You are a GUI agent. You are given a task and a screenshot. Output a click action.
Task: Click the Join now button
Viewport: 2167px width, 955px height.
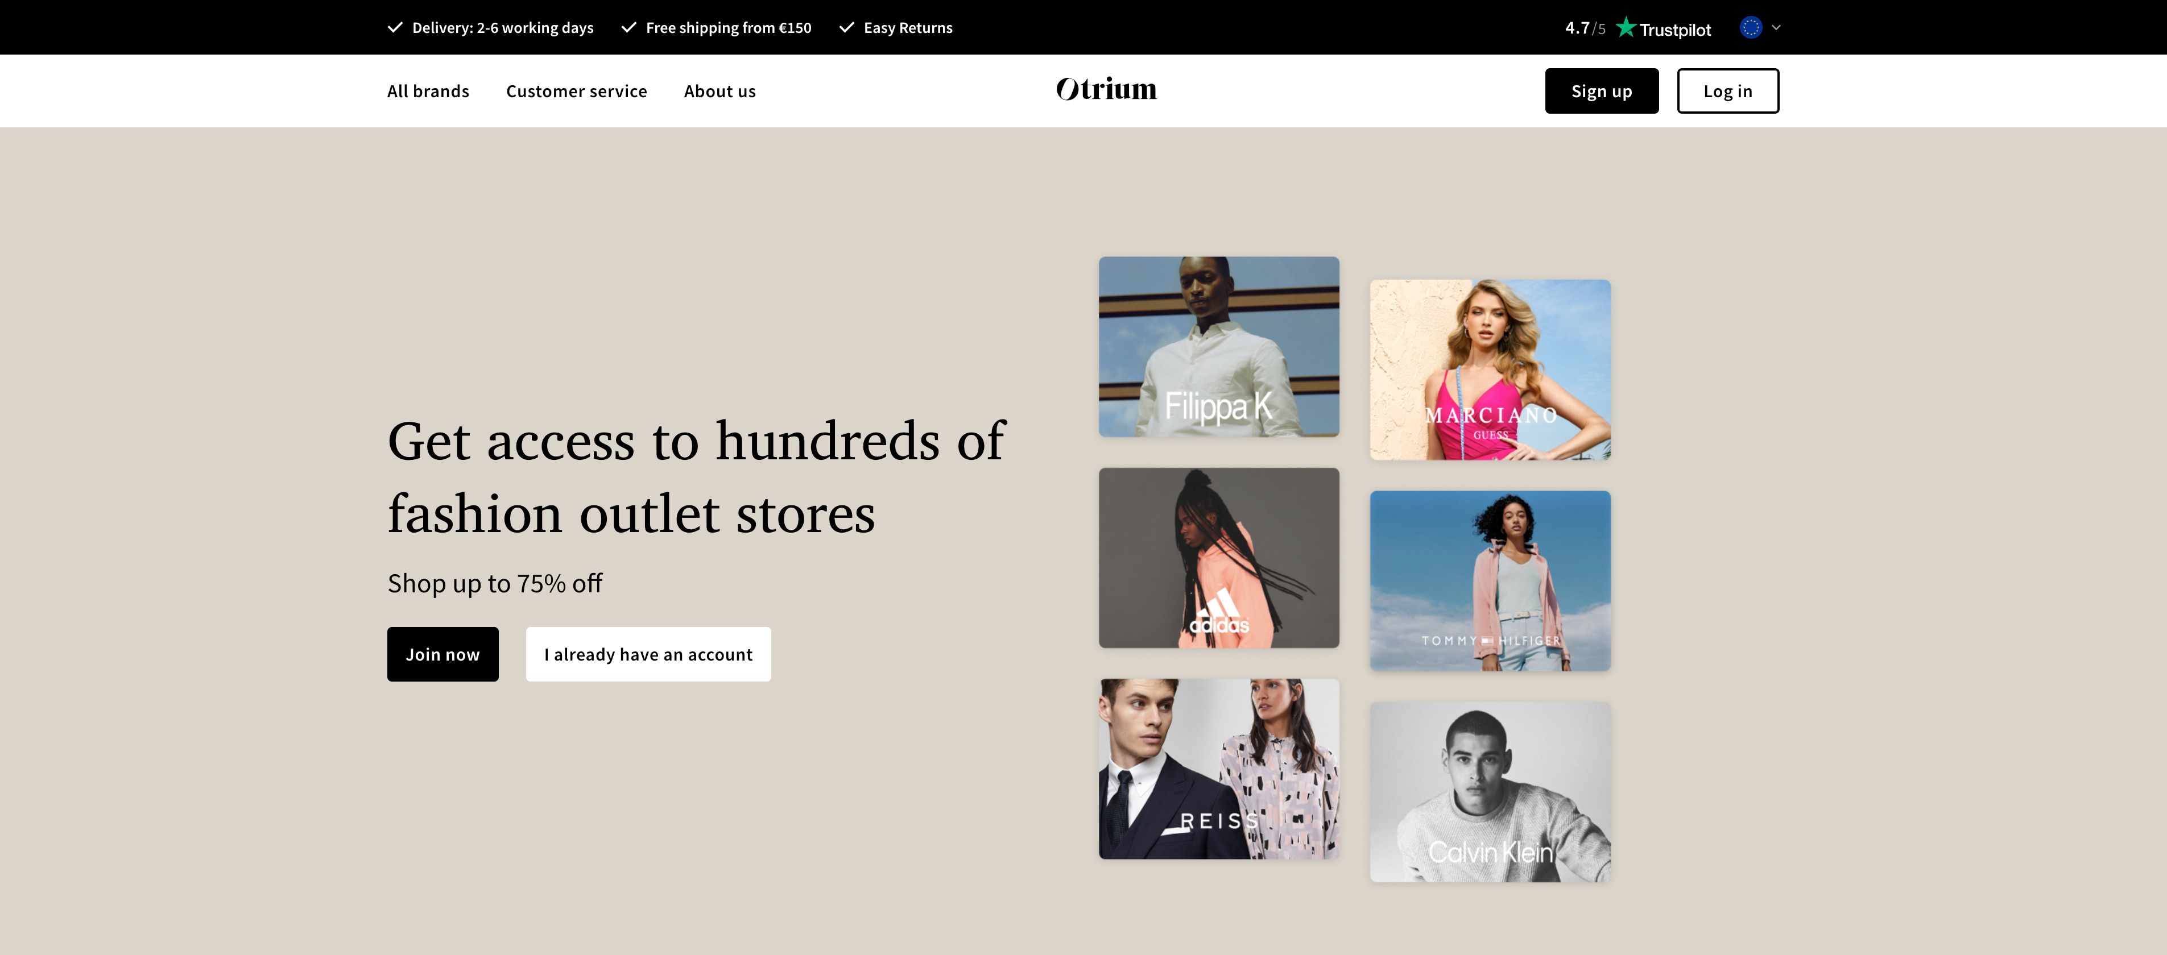pyautogui.click(x=443, y=654)
